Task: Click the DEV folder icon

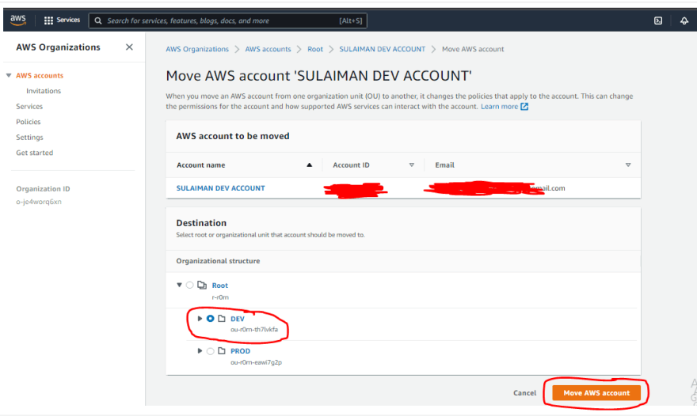Action: coord(221,318)
